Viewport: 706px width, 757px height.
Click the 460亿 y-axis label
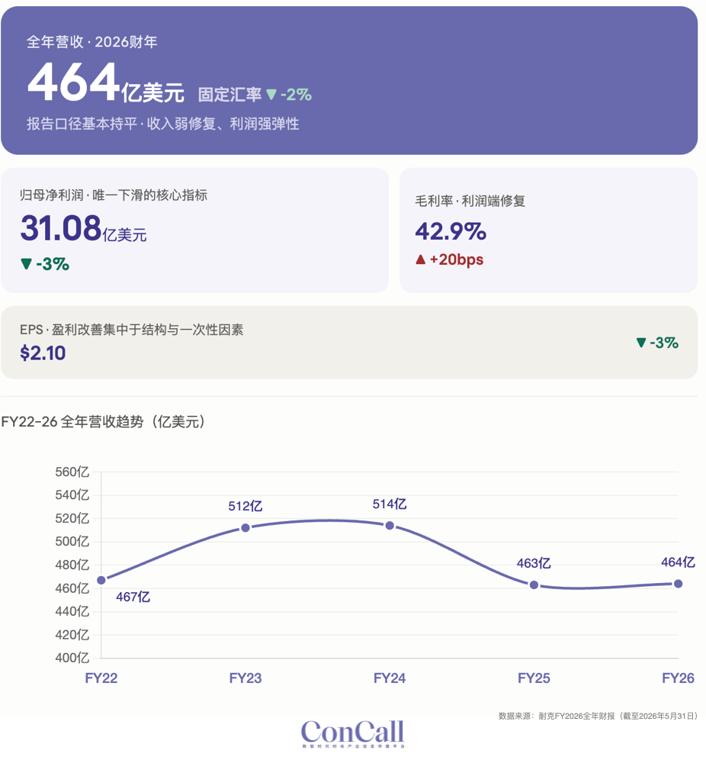(x=72, y=588)
